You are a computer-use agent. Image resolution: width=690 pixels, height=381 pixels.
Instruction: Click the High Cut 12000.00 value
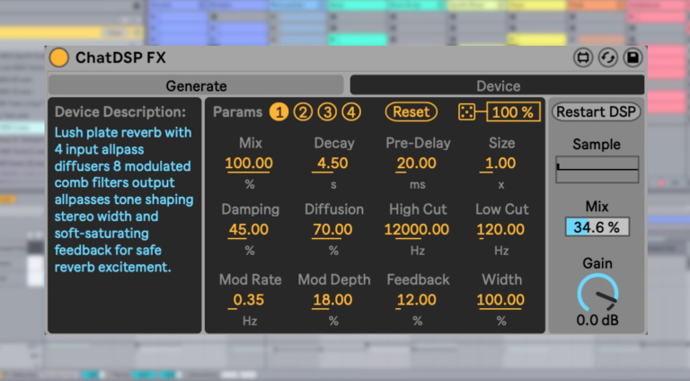click(x=418, y=229)
